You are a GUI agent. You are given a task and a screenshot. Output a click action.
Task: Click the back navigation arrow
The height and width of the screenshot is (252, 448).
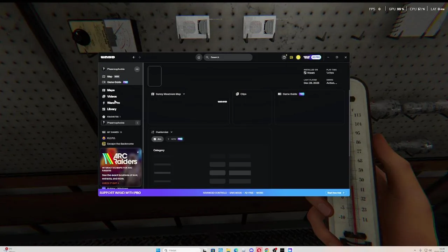click(134, 57)
